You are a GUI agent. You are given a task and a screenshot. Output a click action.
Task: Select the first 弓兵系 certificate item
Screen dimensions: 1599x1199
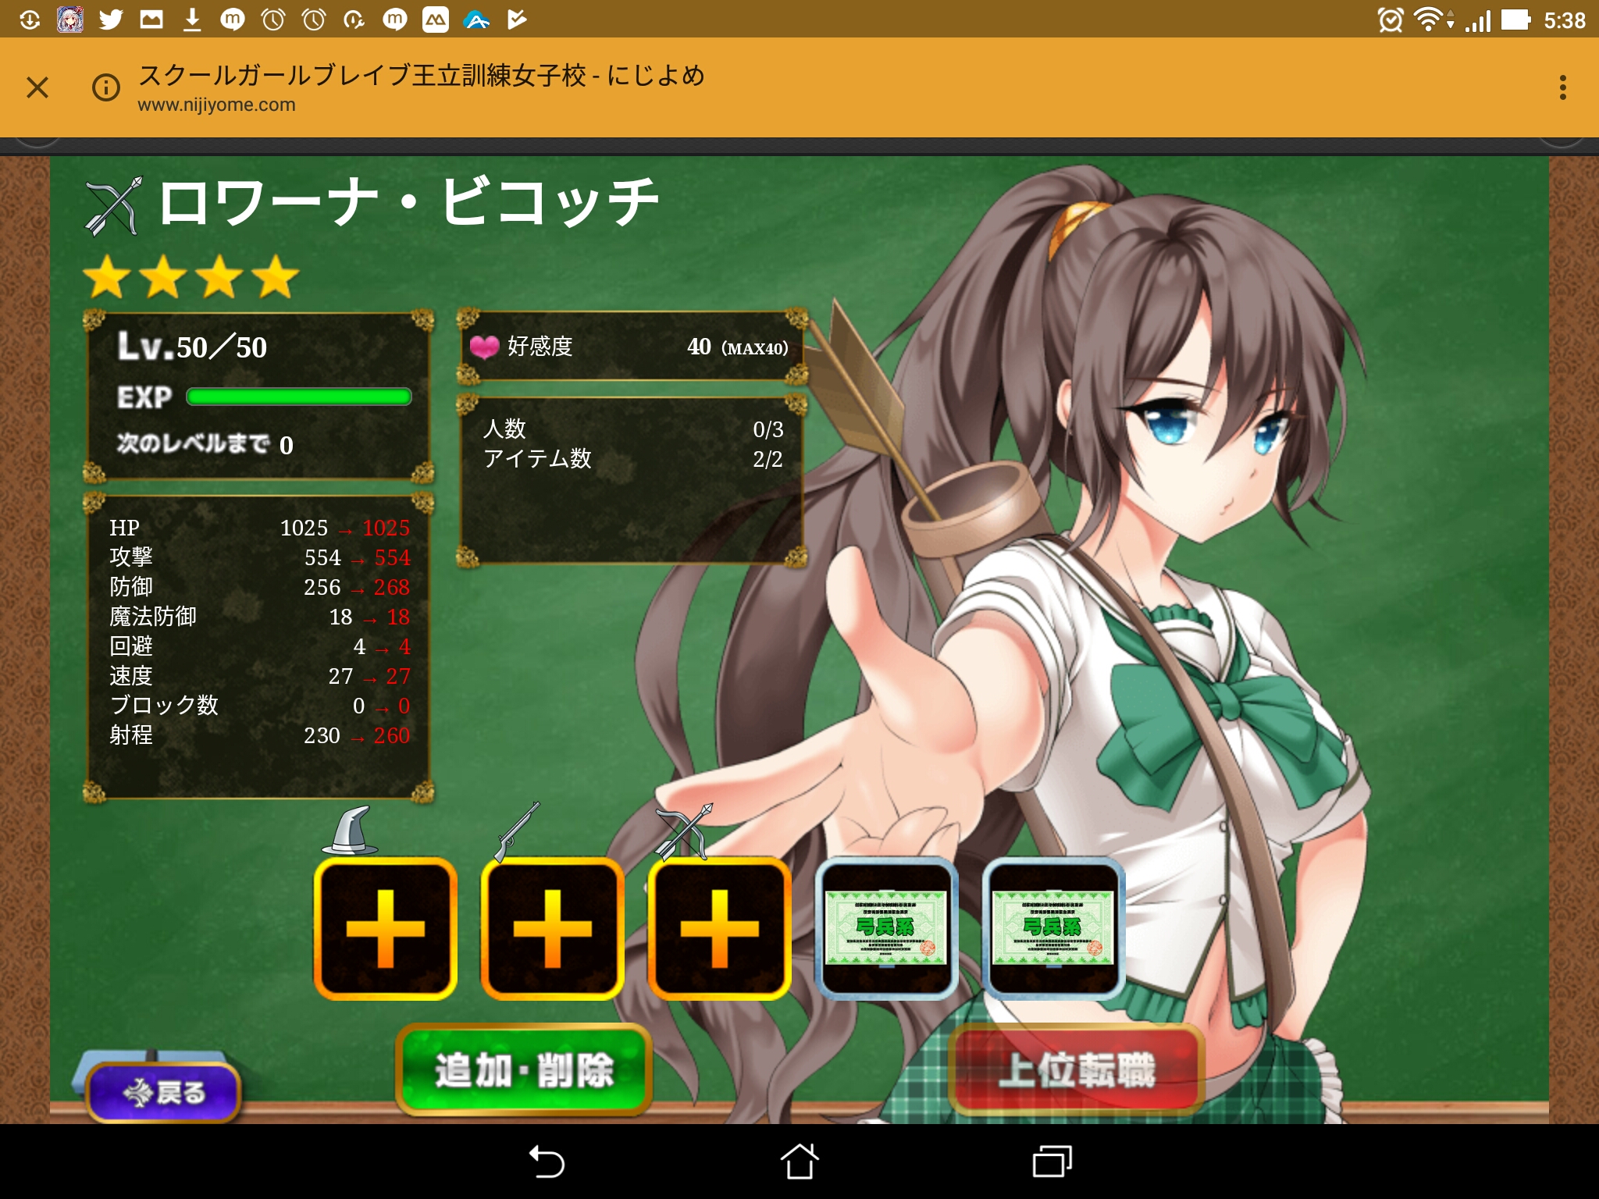pos(885,929)
